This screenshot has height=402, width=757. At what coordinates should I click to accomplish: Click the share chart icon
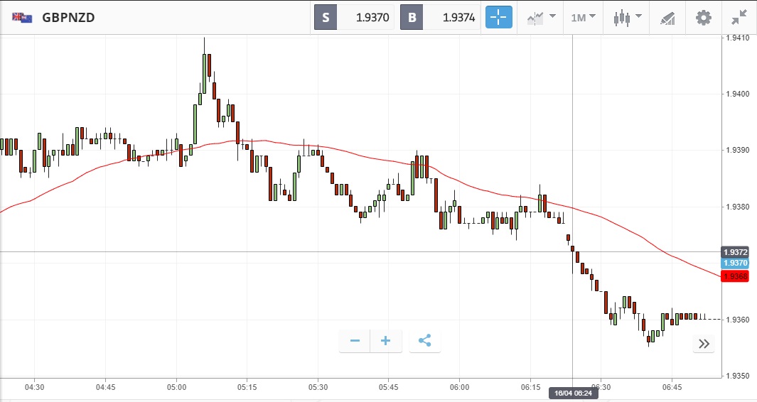[x=424, y=341]
